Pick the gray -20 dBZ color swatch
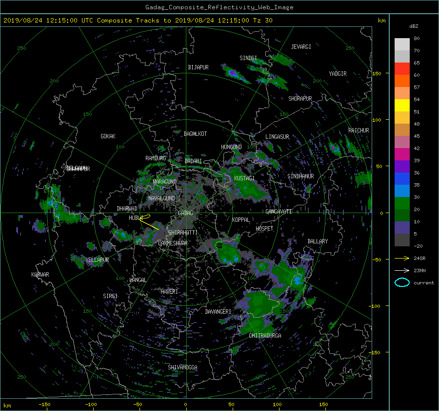This screenshot has width=439, height=411. pyautogui.click(x=402, y=240)
